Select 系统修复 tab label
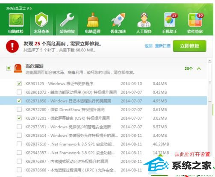 coord(67,32)
